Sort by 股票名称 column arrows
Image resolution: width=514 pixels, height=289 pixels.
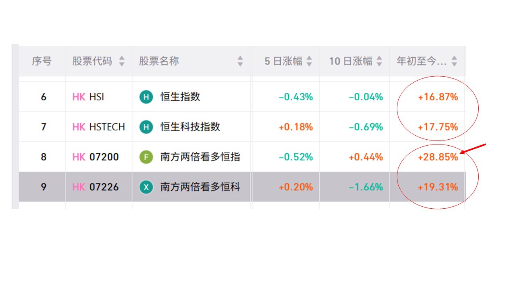[x=240, y=61]
